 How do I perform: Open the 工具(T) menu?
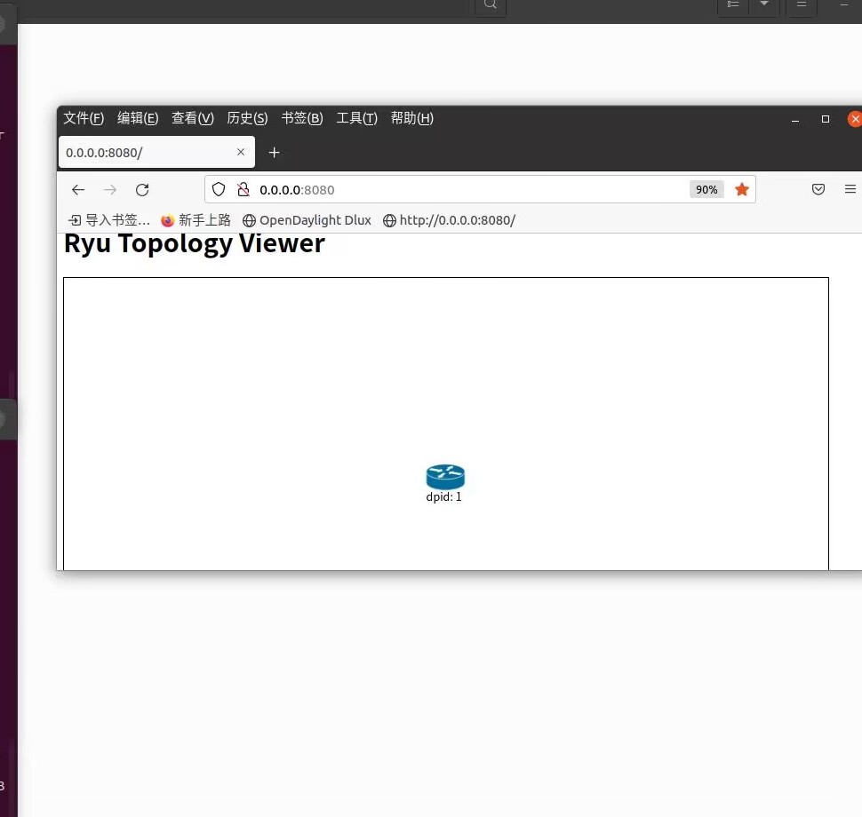coord(356,118)
